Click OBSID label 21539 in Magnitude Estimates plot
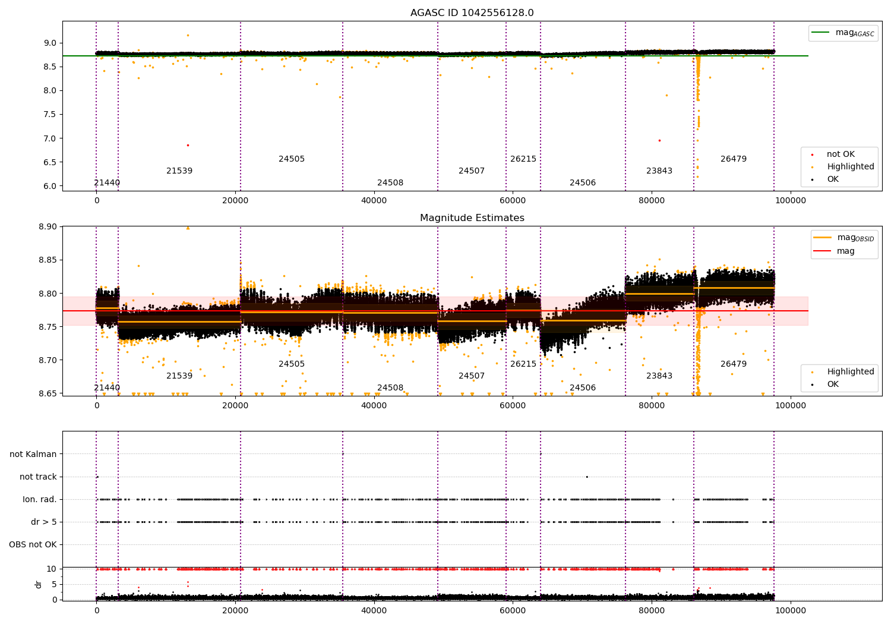Viewport: 891px width, 624px height. pos(179,376)
